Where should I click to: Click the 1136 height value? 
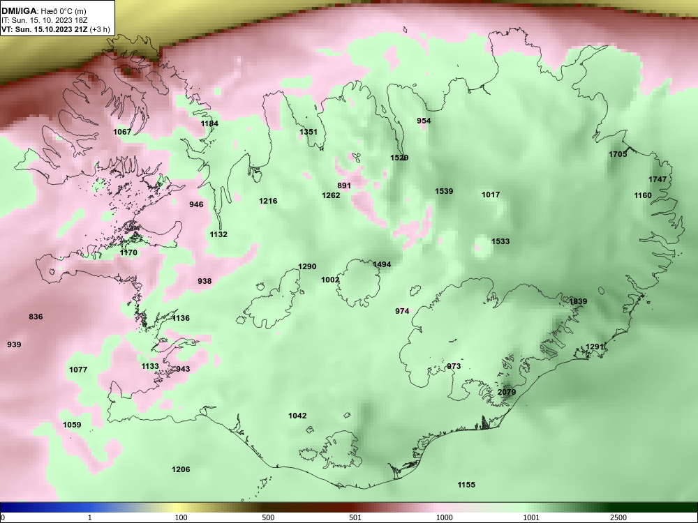(x=181, y=318)
